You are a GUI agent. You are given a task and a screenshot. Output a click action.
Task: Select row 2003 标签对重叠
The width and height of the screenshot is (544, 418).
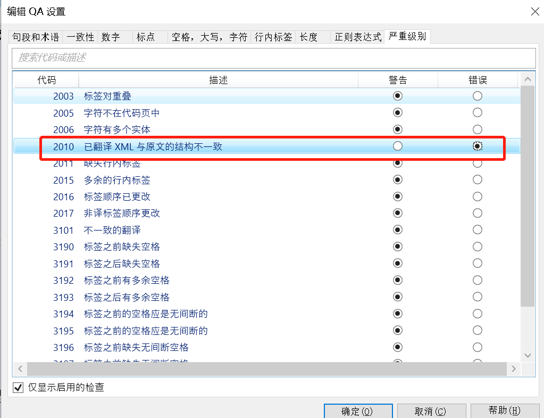267,96
